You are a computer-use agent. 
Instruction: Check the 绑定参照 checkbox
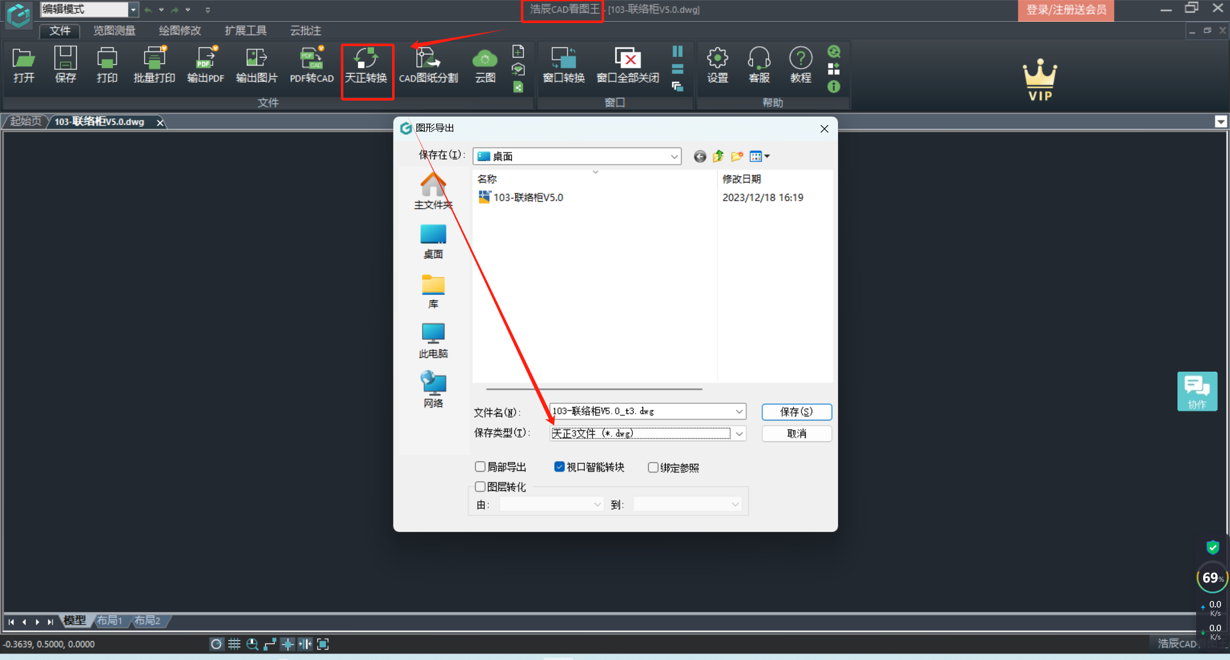tap(653, 468)
